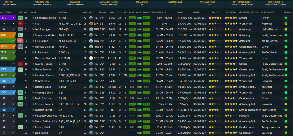Image resolution: width=293 pixels, height=136 pixels.
Task: Click the Slt icon next to Cesare Natali
Action: pyautogui.click(x=20, y=127)
